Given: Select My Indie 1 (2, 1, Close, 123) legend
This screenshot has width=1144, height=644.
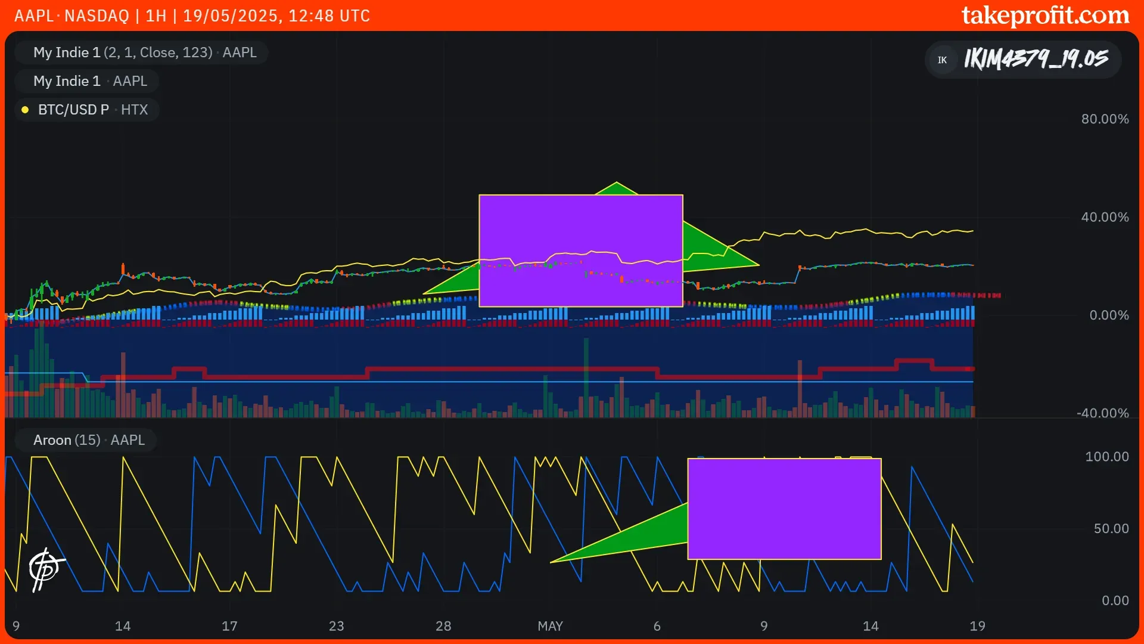Looking at the screenshot, I should [x=144, y=52].
